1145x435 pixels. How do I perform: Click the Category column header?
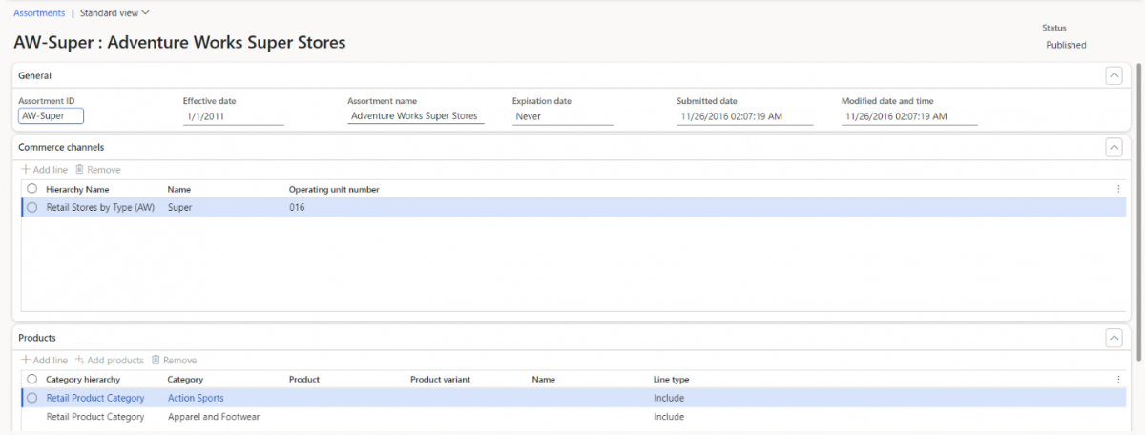point(185,379)
